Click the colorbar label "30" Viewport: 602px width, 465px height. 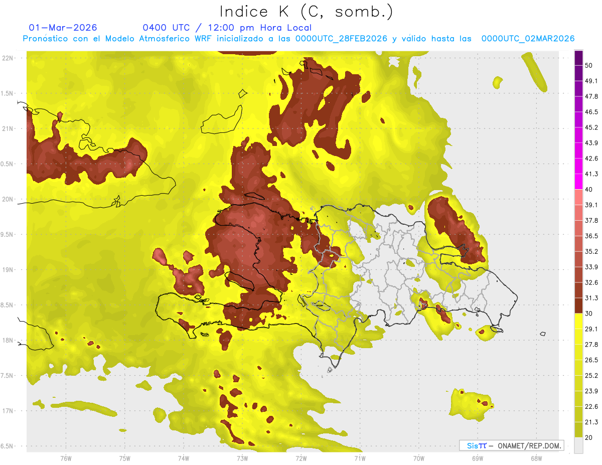(x=589, y=314)
